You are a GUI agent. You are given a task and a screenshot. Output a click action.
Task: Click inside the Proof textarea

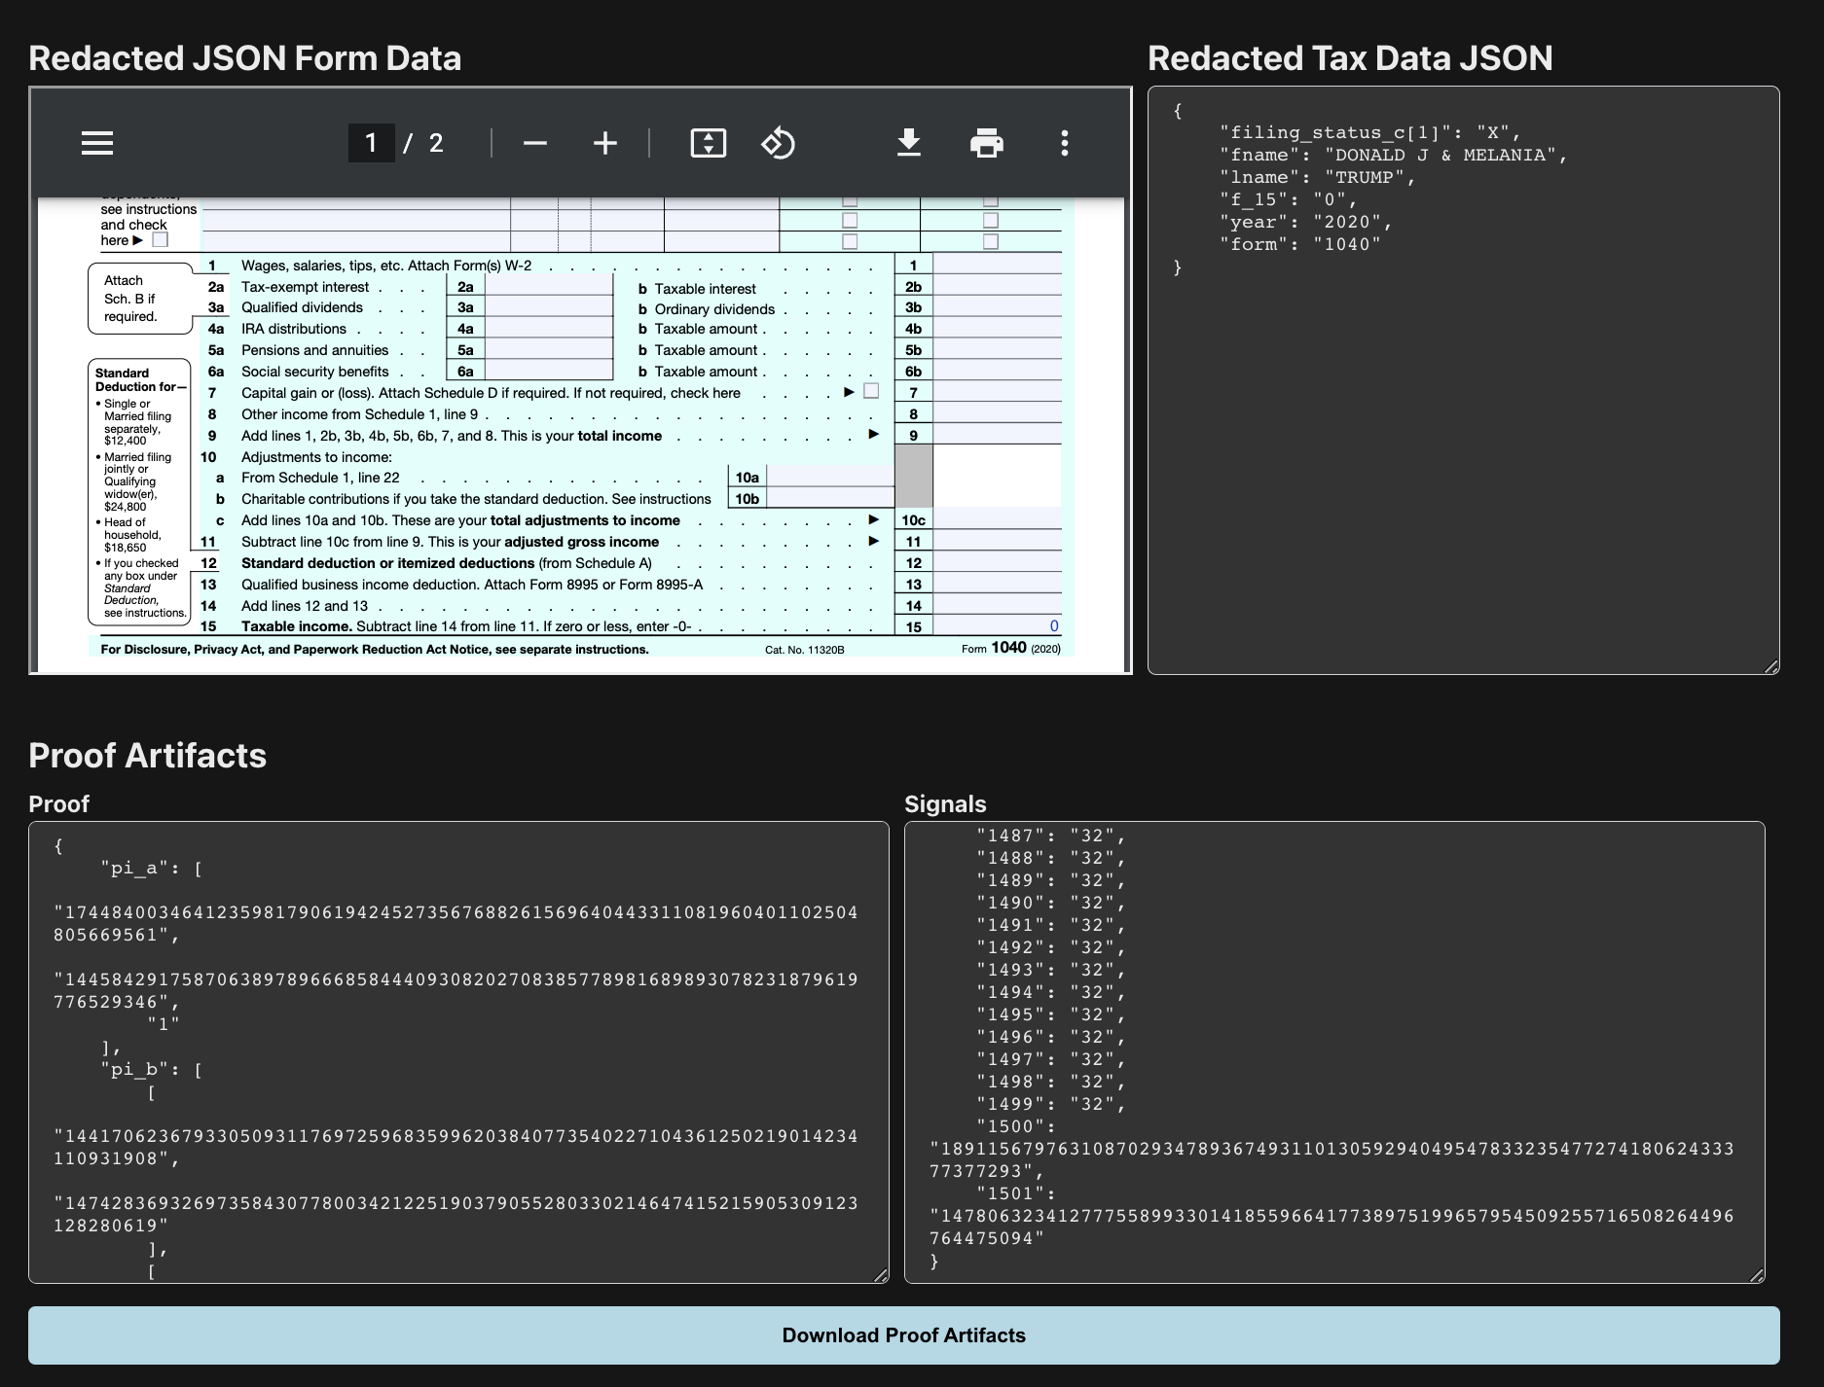[x=458, y=1052]
